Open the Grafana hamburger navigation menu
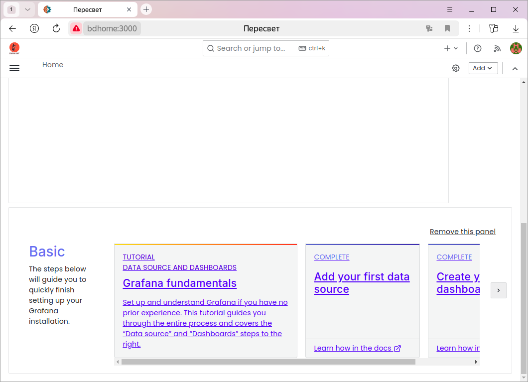Screen dimensions: 528x382 click(x=14, y=68)
